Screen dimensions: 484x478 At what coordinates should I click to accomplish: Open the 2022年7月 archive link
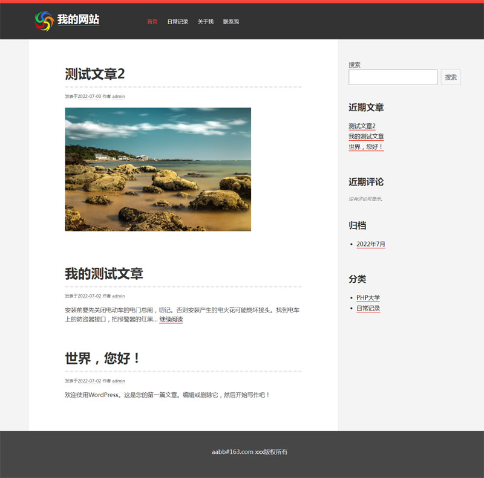[371, 244]
